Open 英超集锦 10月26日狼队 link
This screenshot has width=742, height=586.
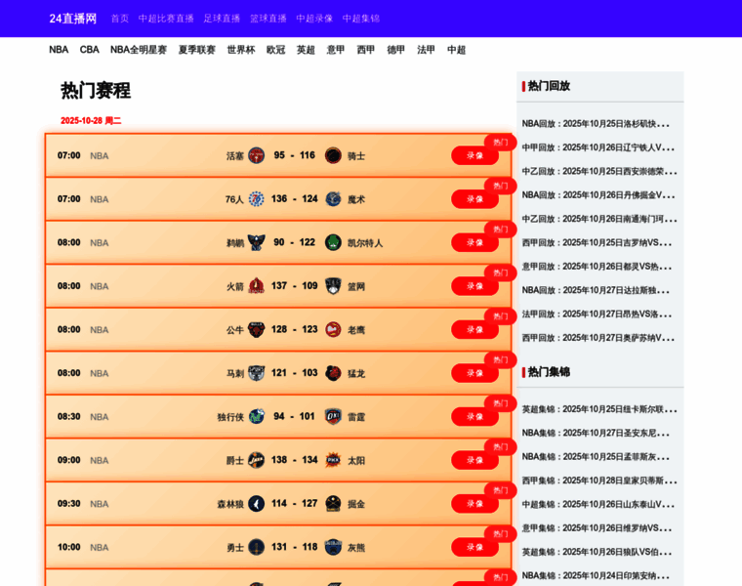click(x=597, y=552)
